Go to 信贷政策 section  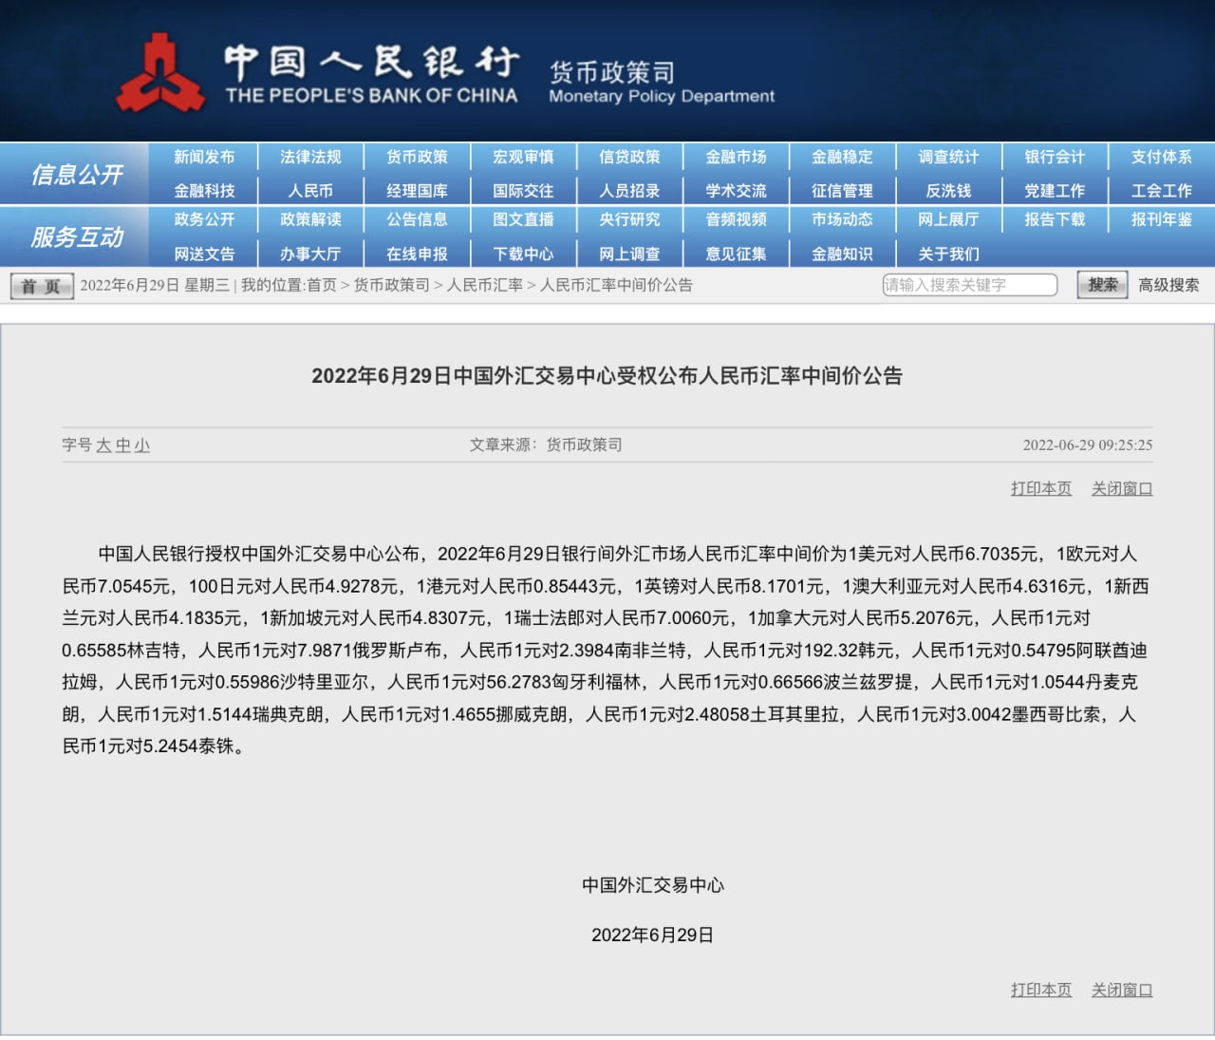[x=629, y=157]
